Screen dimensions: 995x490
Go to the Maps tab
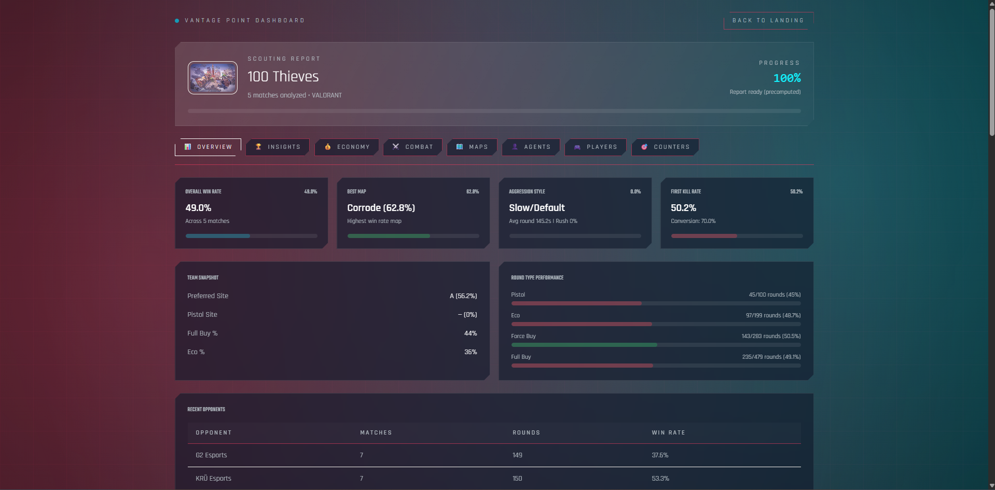[x=472, y=147]
